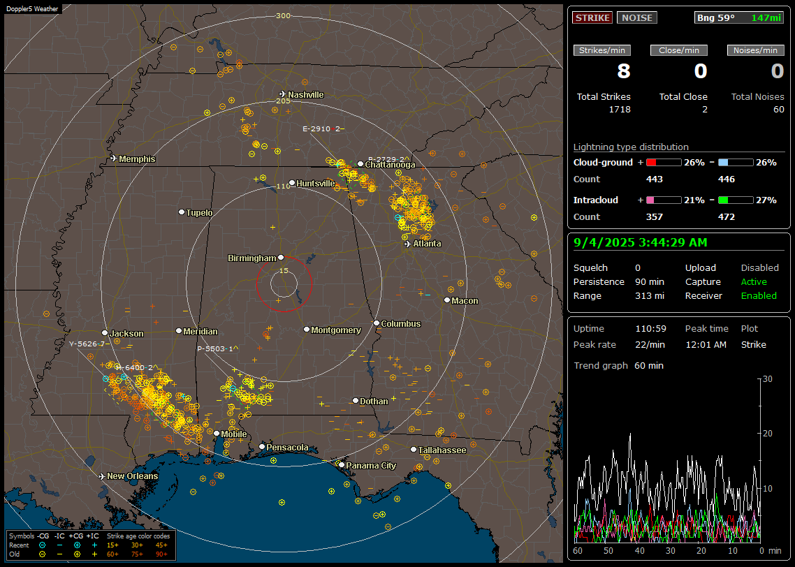Click the Receiver status Enabled
Screen dimensions: 795x567
pyautogui.click(x=759, y=295)
